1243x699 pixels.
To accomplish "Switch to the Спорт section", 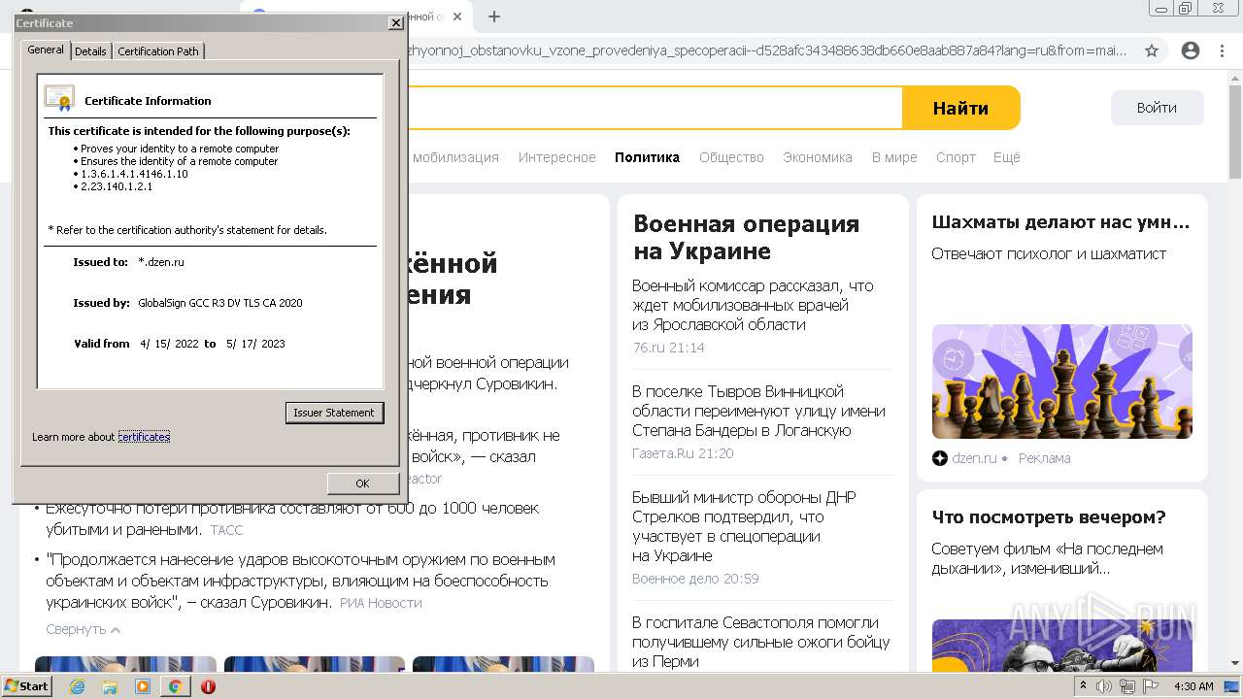I will [x=956, y=157].
